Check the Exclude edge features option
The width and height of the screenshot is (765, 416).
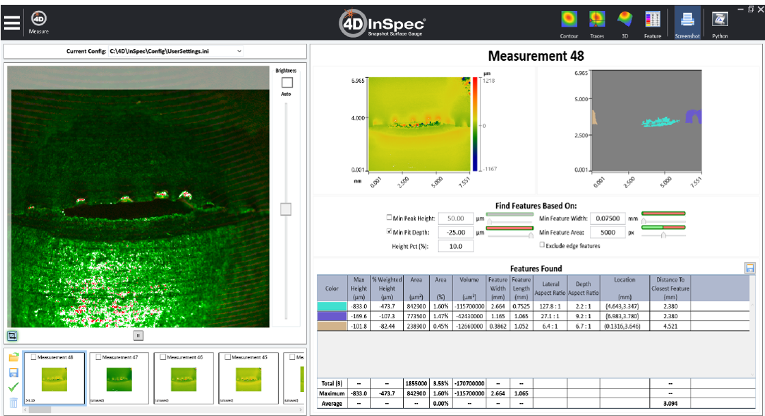coord(543,245)
